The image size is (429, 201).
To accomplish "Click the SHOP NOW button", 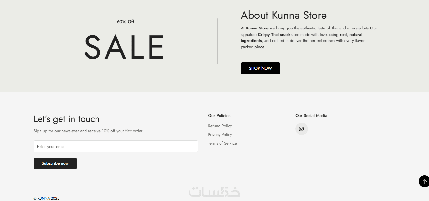I will (x=260, y=68).
